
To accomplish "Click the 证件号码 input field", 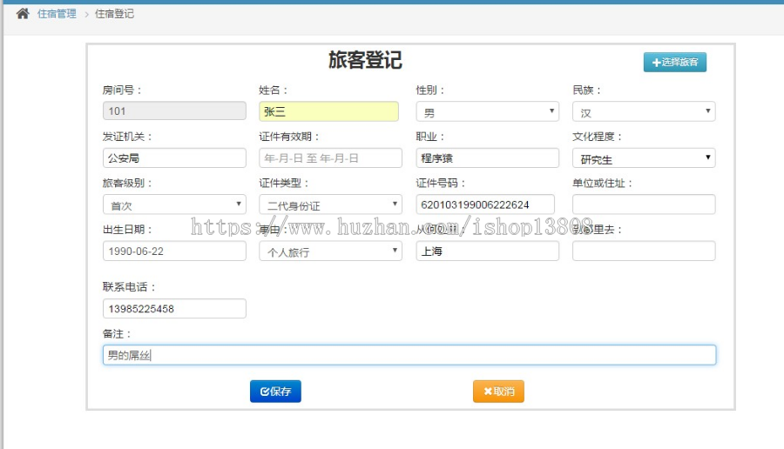I will pyautogui.click(x=485, y=204).
